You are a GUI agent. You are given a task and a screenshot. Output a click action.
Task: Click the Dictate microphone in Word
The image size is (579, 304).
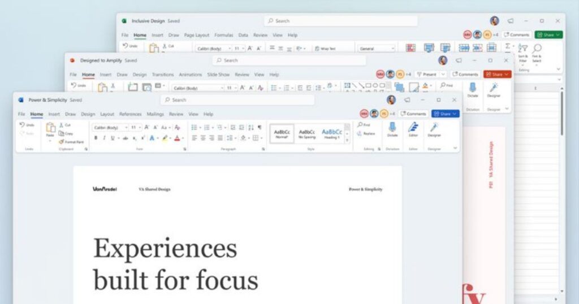click(392, 129)
